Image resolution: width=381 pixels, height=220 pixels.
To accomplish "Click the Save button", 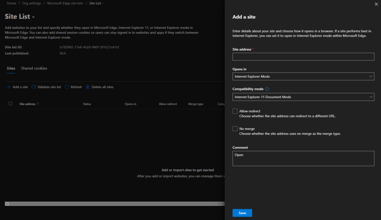I will (242, 213).
